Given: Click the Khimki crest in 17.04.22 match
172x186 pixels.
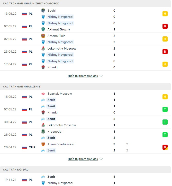Looking at the screenshot, I should coord(43,67).
